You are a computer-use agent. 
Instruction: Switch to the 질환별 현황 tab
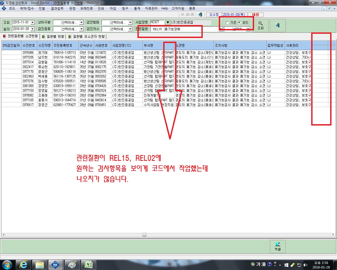53,36
